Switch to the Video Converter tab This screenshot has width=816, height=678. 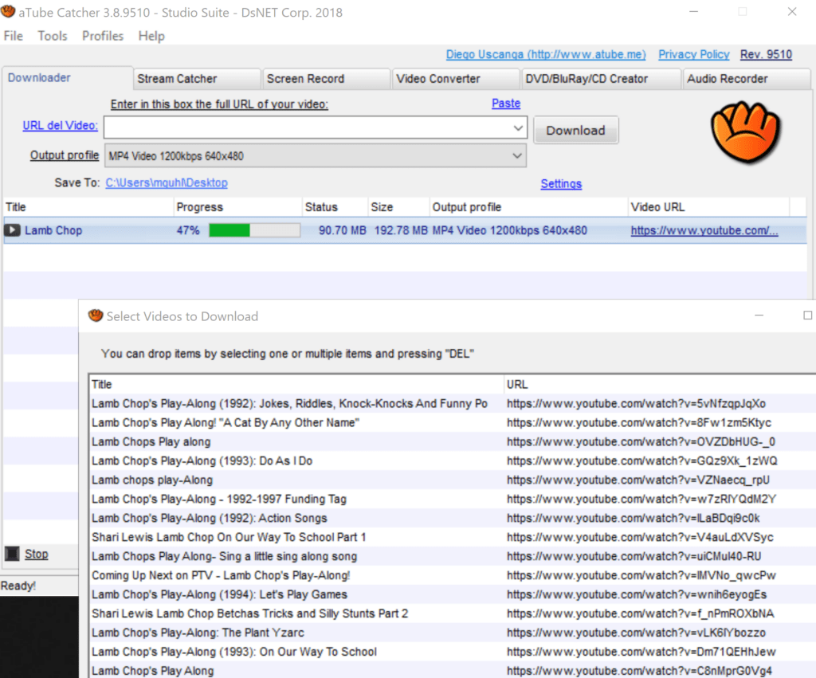pyautogui.click(x=456, y=79)
